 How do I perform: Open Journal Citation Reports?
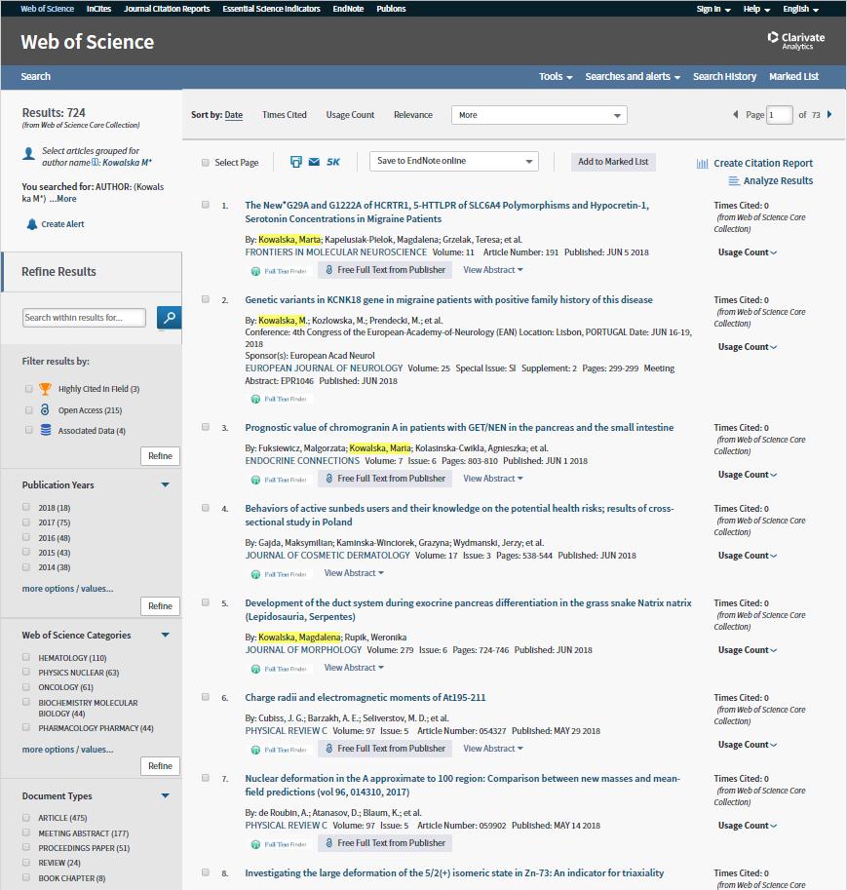pos(167,9)
